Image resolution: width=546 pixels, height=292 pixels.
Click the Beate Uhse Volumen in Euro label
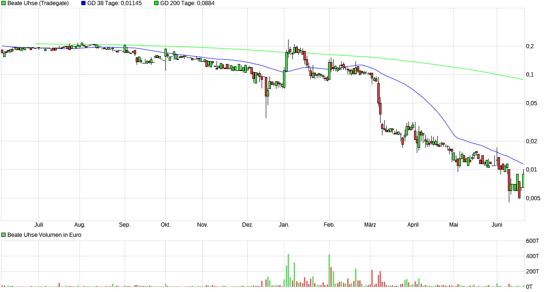(x=44, y=235)
